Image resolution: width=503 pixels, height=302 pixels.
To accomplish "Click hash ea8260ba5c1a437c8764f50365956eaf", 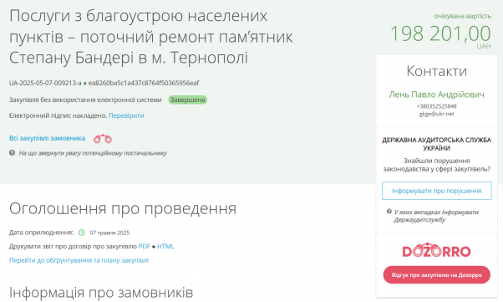I will coord(144,83).
